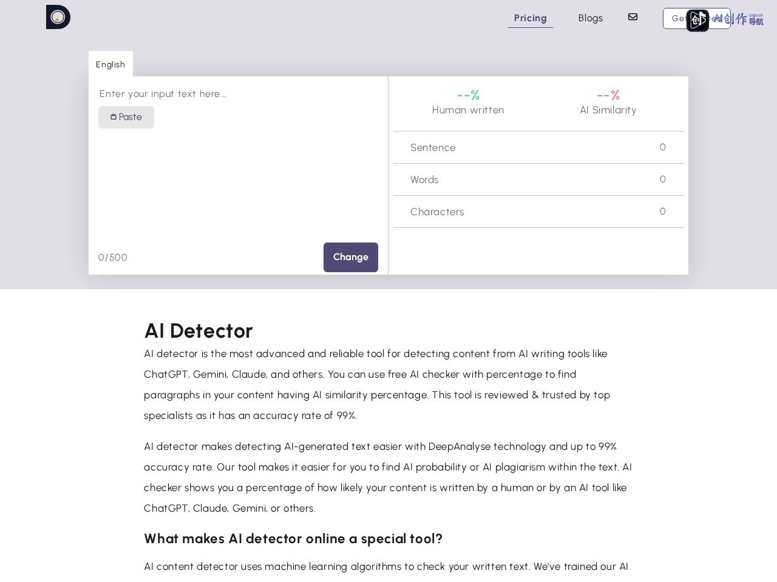Open the Pricing page
Screen dimensions: 777x582
[x=531, y=18]
